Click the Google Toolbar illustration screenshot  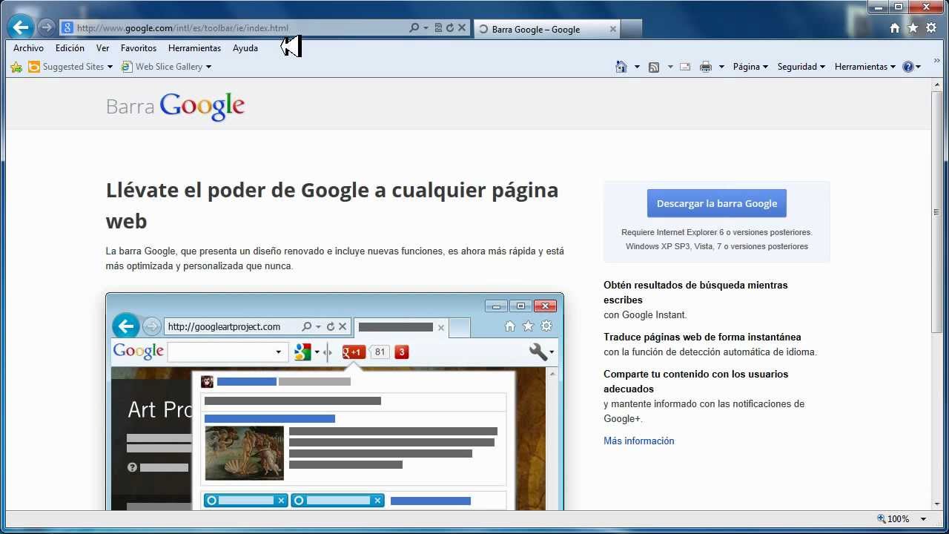[x=334, y=401]
